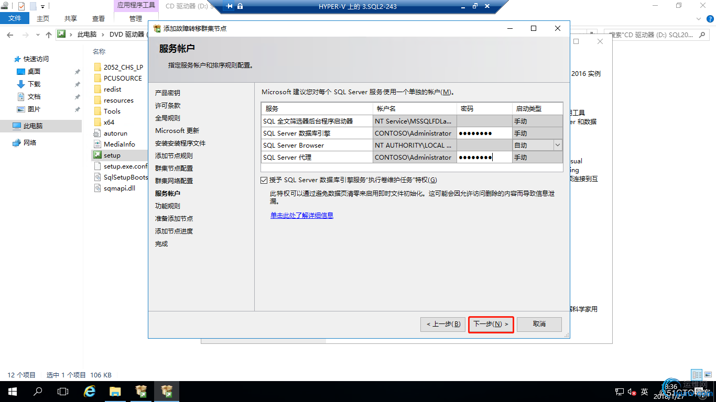Image resolution: width=716 pixels, height=402 pixels.
Task: Open the 主页 ribbon tab
Action: (43, 18)
